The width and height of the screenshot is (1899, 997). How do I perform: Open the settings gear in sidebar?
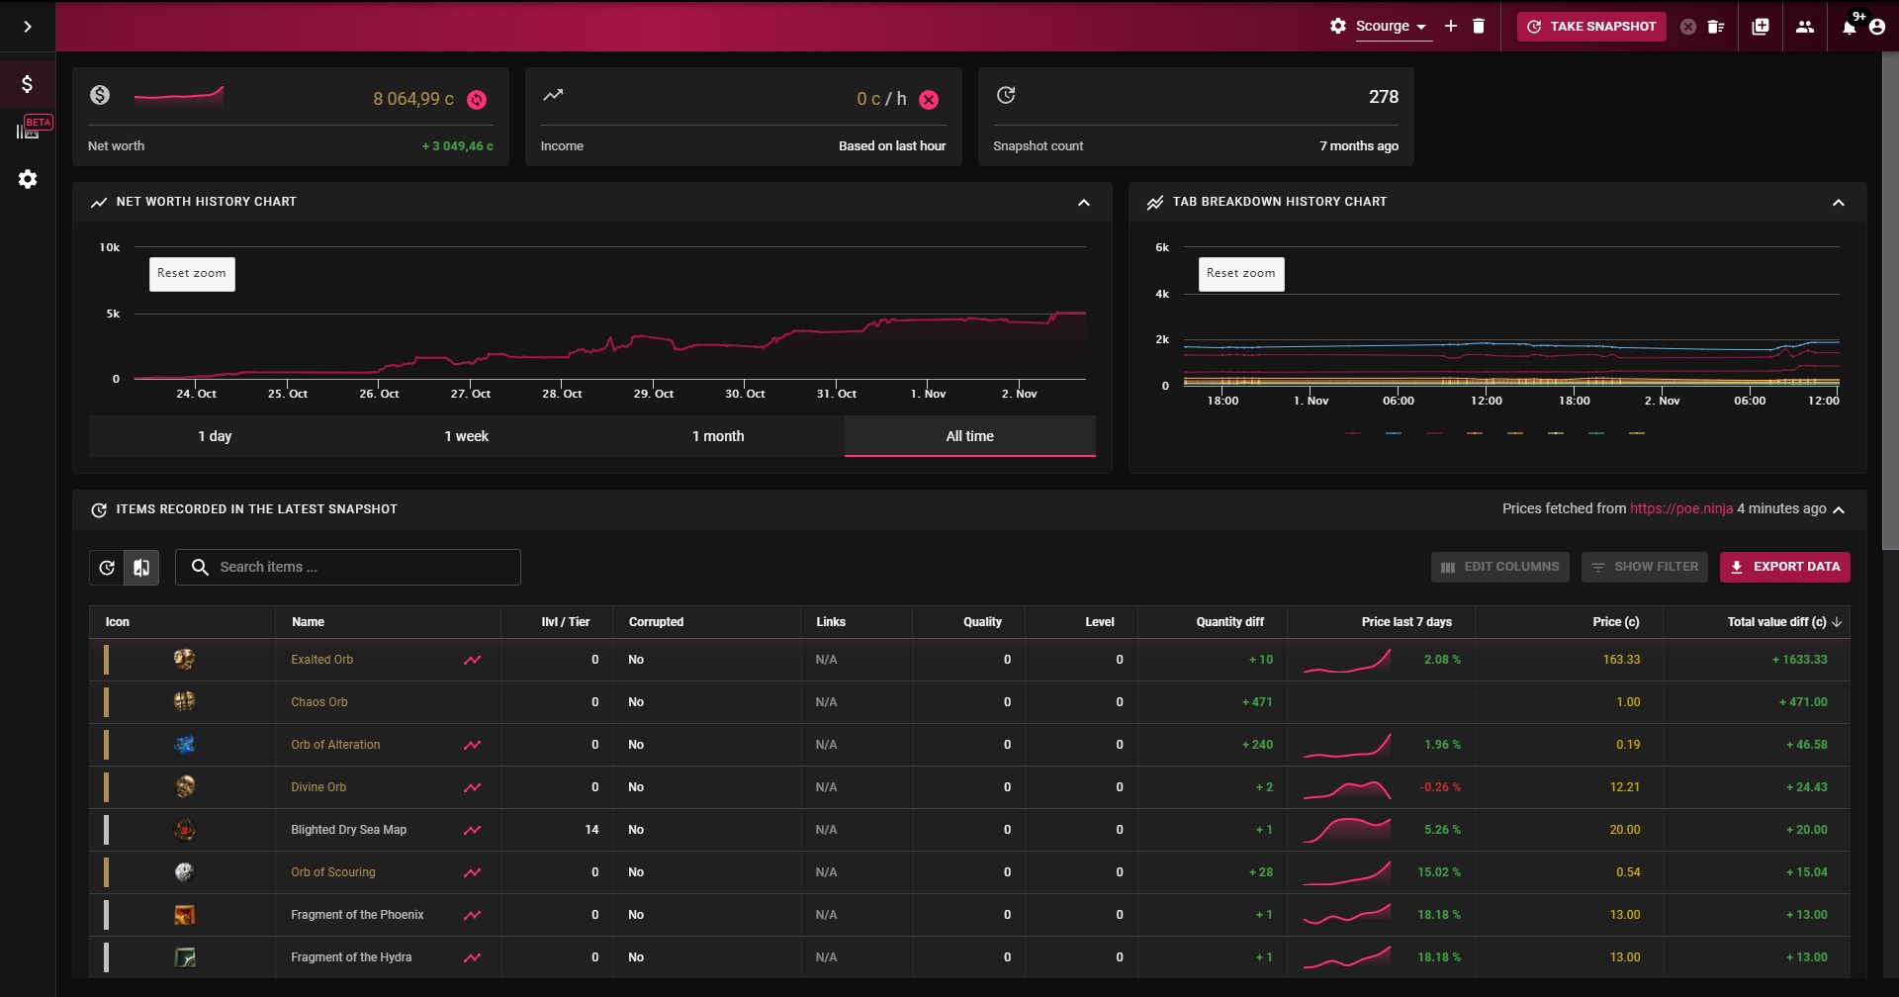tap(28, 179)
